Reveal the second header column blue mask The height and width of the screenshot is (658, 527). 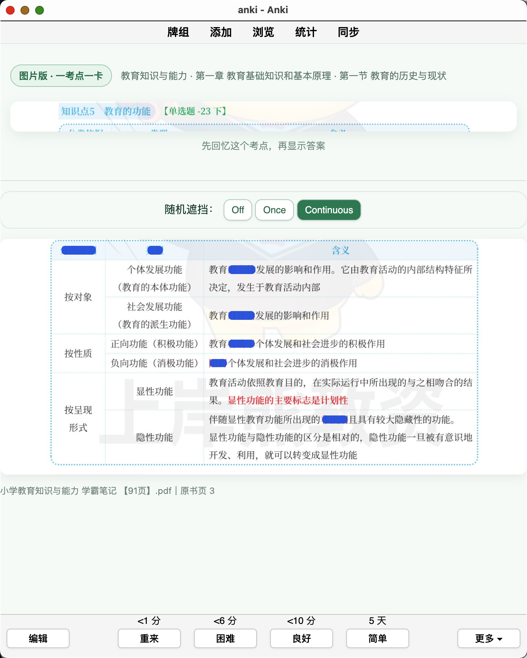(155, 250)
